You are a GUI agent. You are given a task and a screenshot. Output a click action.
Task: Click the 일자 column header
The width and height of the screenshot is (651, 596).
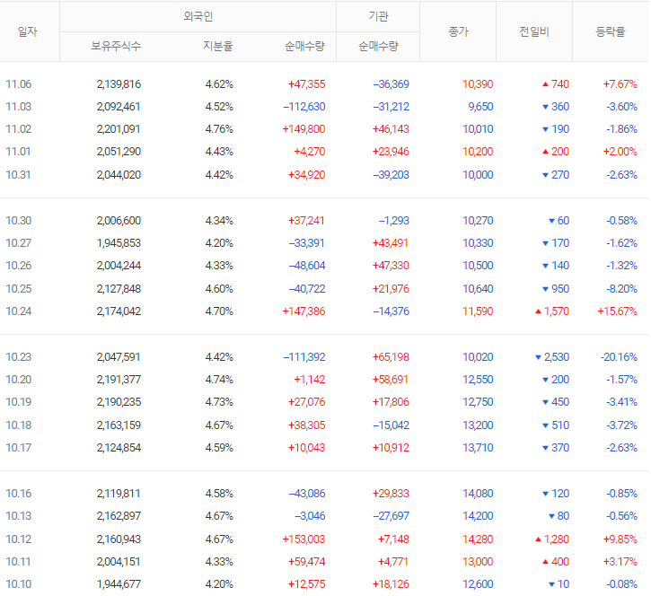coord(28,31)
